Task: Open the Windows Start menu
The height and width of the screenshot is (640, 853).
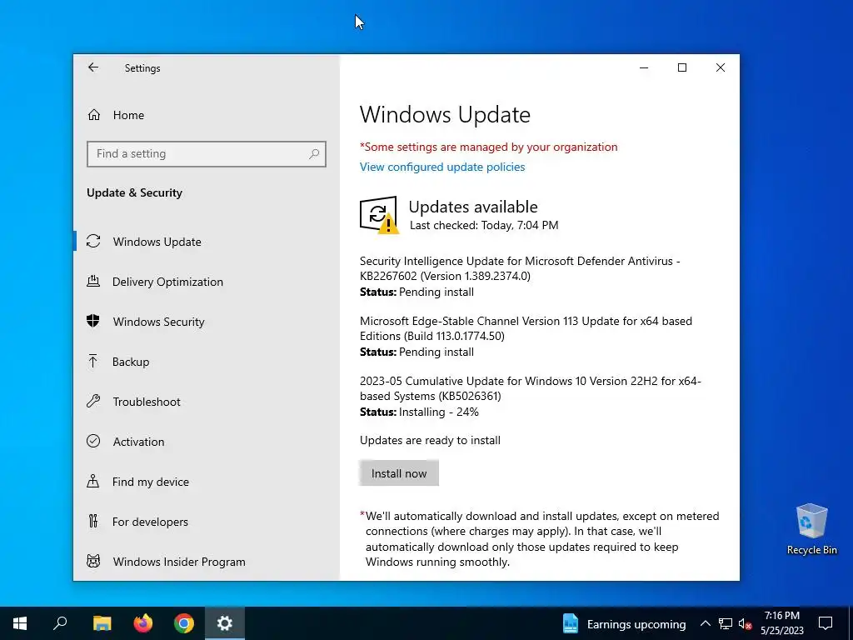Action: click(20, 623)
